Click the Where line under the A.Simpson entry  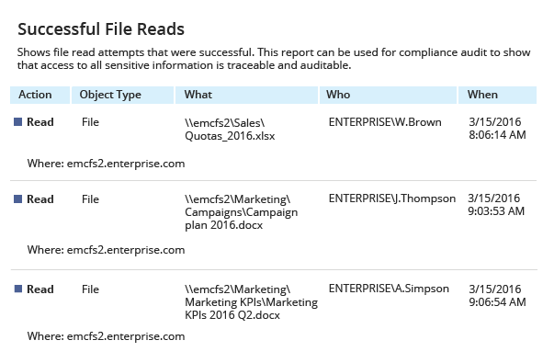106,336
